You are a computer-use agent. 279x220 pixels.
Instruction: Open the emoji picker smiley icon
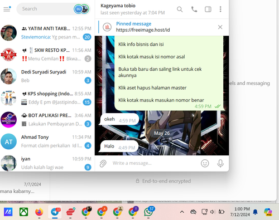pos(205,163)
